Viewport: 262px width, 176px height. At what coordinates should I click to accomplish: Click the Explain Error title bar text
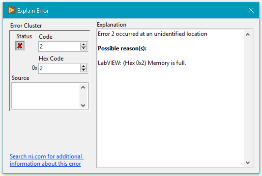tap(33, 11)
